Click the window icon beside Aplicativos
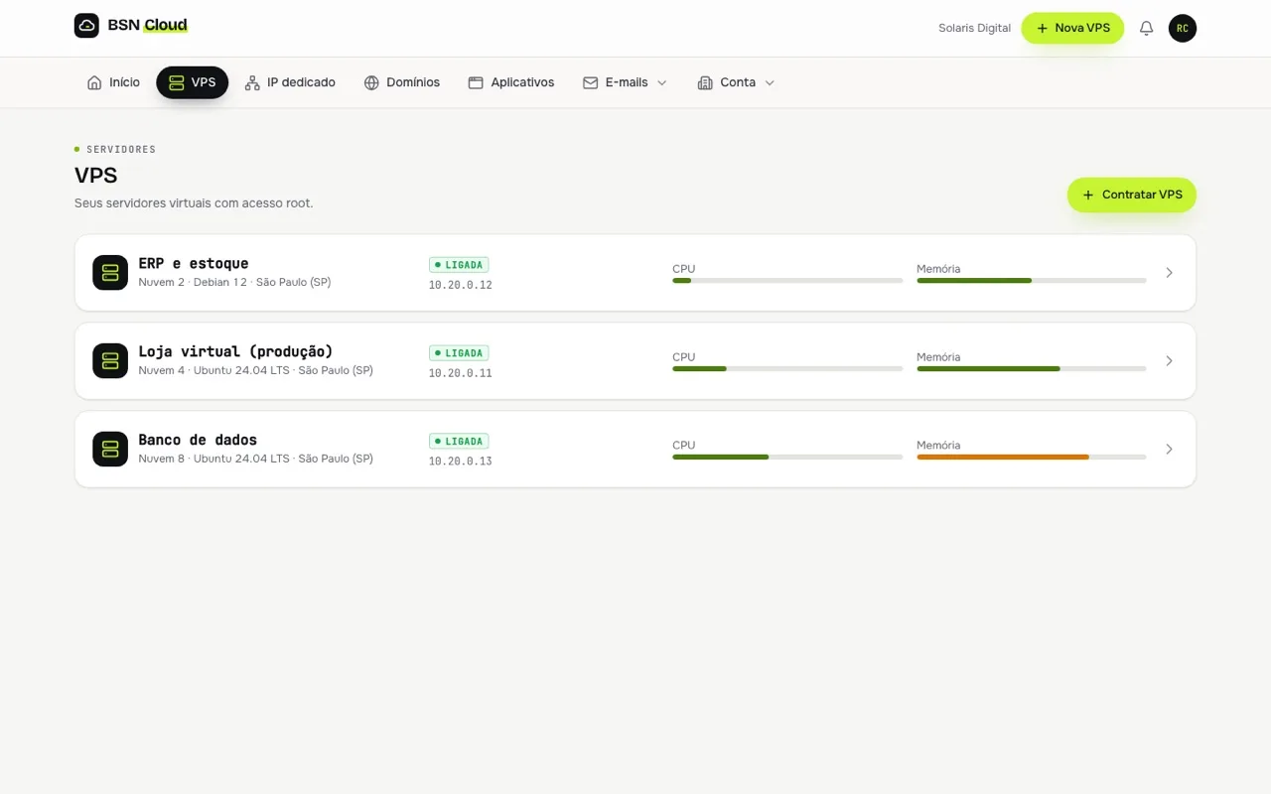Viewport: 1271px width, 794px height. [476, 82]
